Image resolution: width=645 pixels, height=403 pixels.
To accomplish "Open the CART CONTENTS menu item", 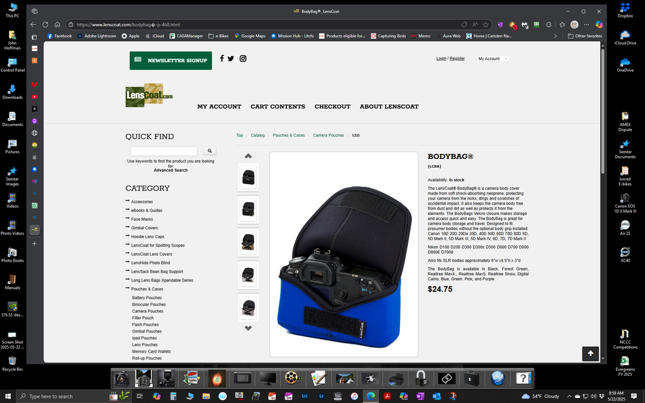I will (278, 107).
